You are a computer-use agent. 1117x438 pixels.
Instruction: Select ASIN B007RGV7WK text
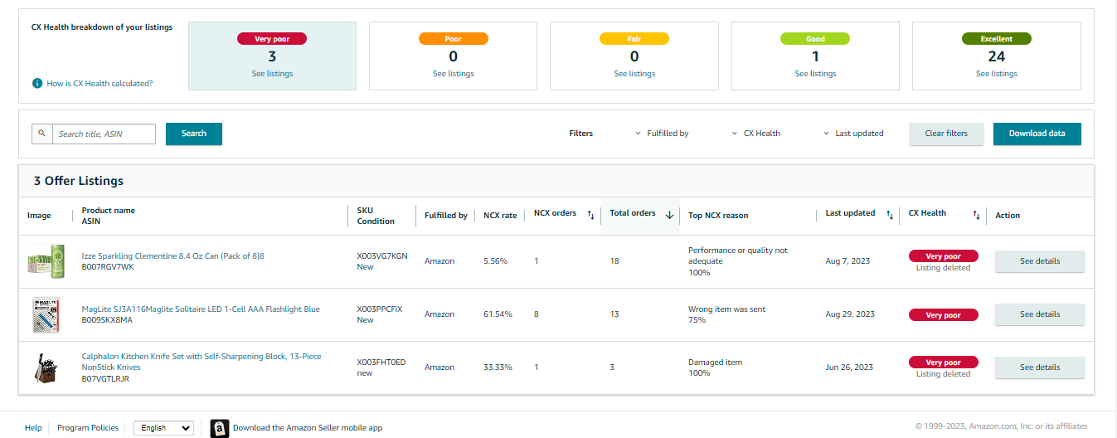[108, 267]
